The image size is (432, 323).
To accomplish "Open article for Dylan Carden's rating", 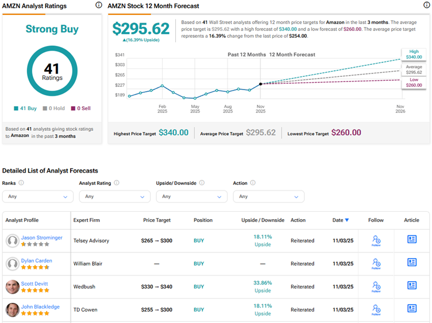I will [412, 263].
